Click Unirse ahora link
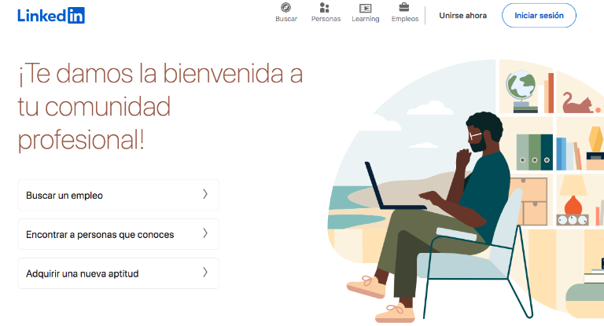This screenshot has height=326, width=604. click(x=462, y=16)
